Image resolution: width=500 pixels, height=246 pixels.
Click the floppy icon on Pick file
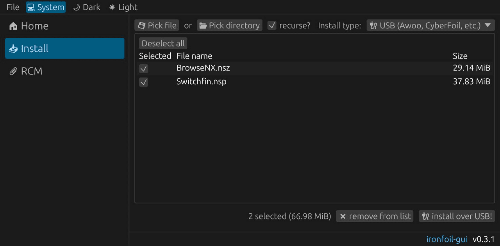point(141,25)
